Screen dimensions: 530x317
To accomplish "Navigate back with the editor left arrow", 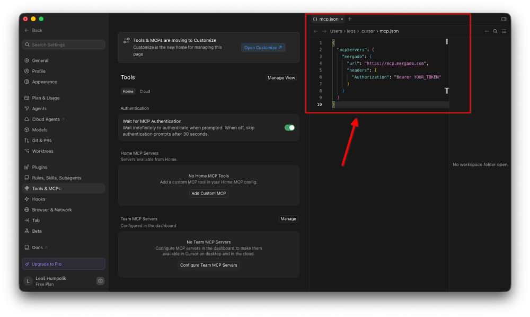I will tap(316, 31).
